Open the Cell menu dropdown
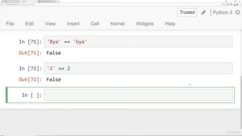 (x=95, y=24)
